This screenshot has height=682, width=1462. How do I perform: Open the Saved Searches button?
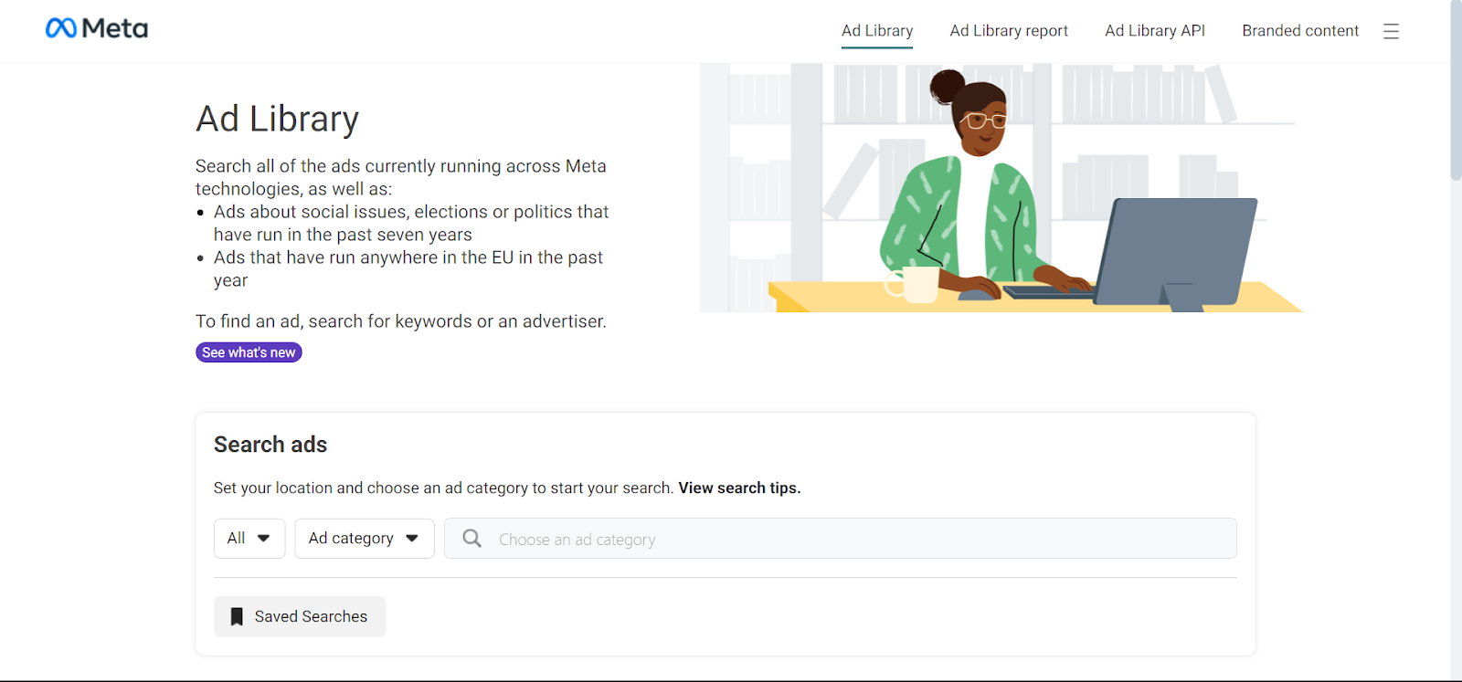point(300,617)
